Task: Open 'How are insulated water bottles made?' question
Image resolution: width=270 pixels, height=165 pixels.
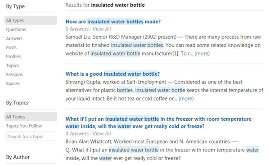Action: tap(113, 22)
